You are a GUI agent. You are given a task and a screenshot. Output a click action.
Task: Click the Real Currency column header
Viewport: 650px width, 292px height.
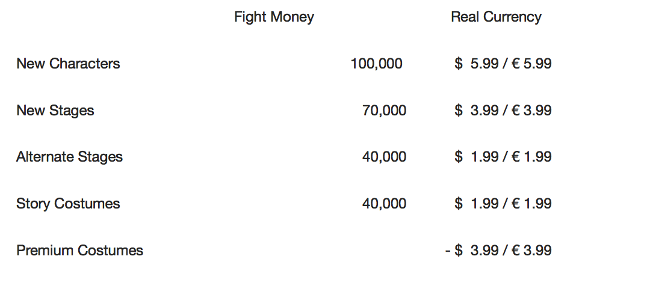pyautogui.click(x=496, y=17)
